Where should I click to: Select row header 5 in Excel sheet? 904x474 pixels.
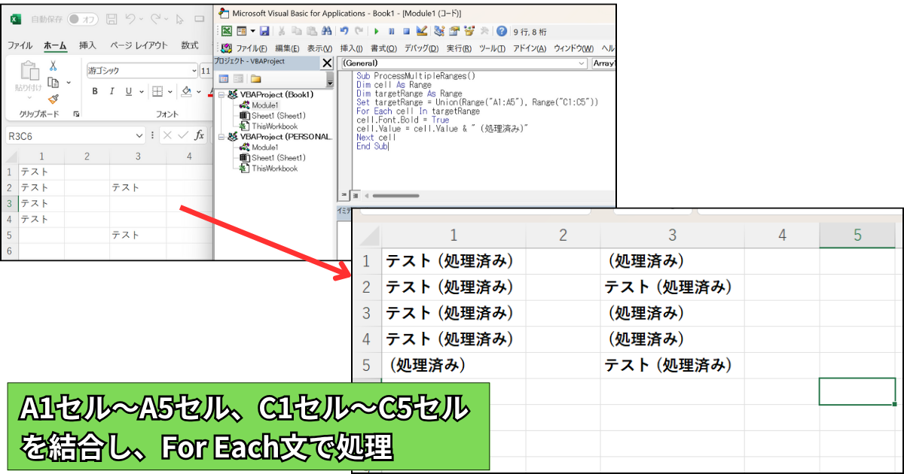9,235
